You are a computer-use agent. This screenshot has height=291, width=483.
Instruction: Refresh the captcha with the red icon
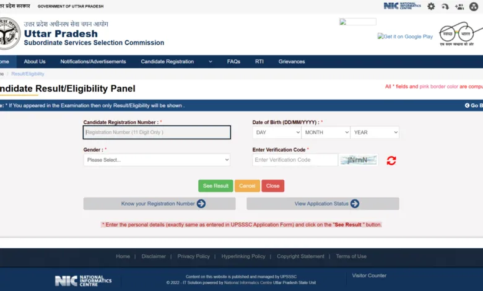[391, 160]
